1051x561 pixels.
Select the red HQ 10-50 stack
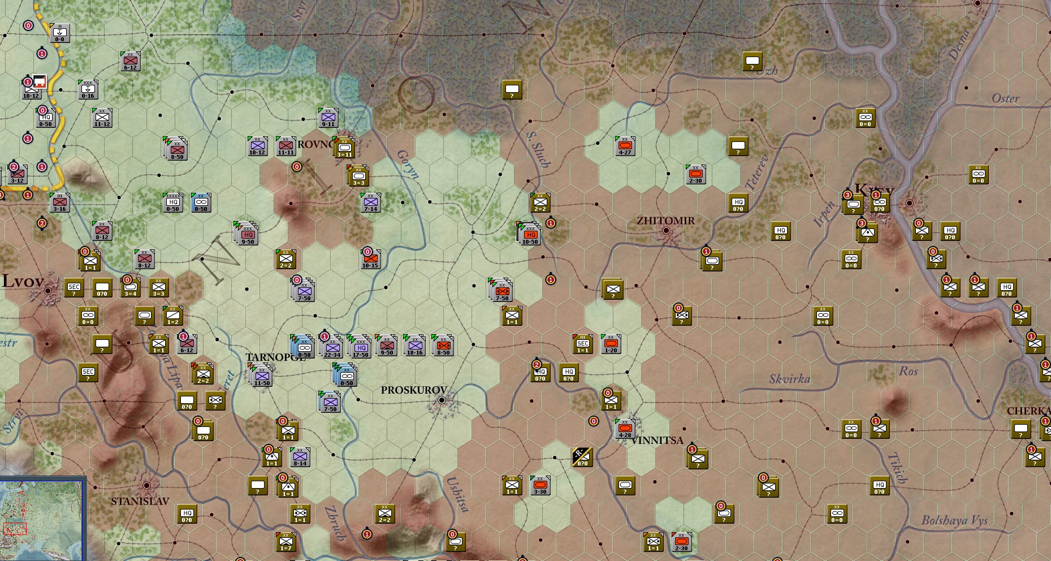point(529,233)
